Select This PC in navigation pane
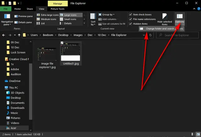201x137 pixels. pos(12,88)
